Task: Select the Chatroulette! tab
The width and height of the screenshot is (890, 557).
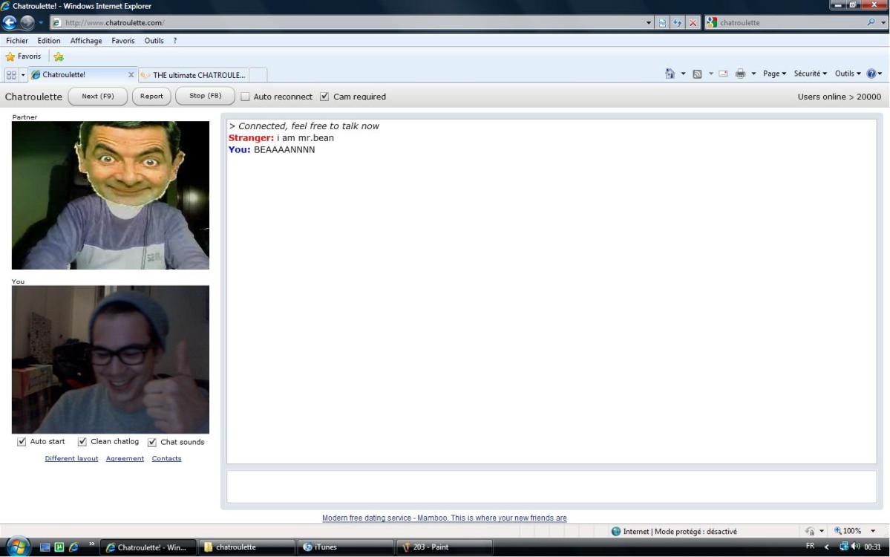Action: [82, 75]
